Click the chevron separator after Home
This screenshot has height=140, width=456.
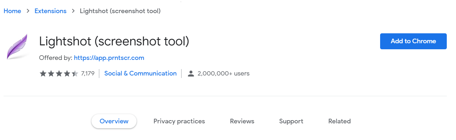[x=28, y=11]
